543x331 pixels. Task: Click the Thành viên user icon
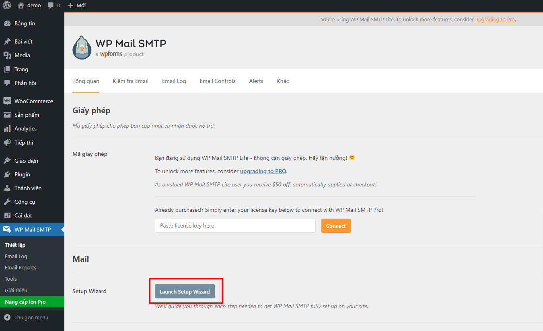(7, 188)
